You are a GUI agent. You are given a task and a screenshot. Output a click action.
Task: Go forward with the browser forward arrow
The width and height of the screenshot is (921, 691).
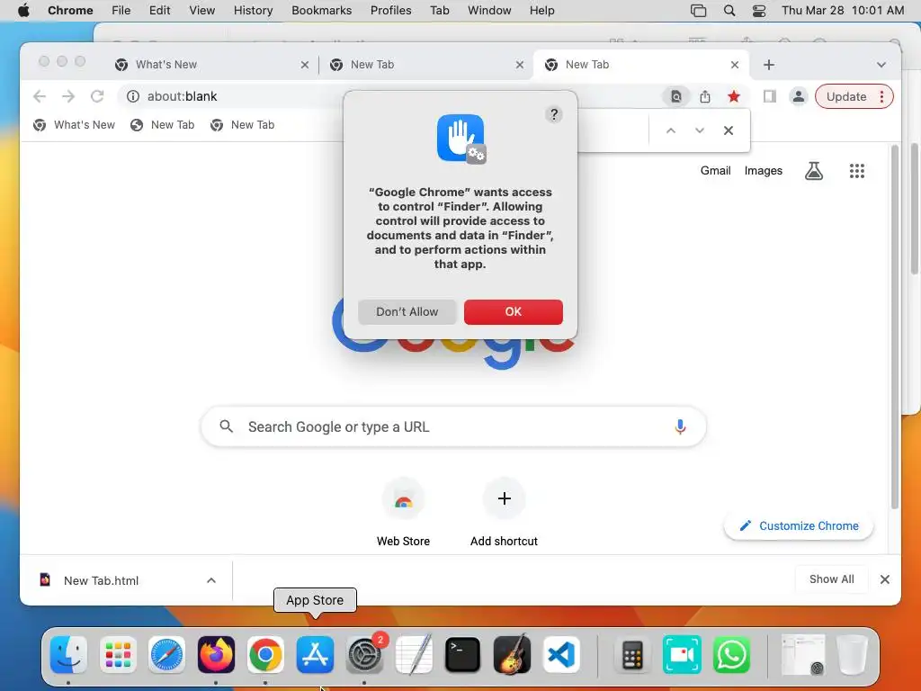coord(68,96)
